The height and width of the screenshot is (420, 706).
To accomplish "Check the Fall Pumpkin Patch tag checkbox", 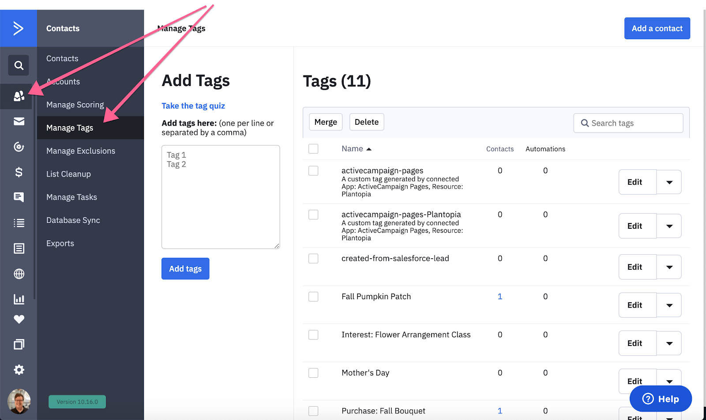I will (313, 297).
